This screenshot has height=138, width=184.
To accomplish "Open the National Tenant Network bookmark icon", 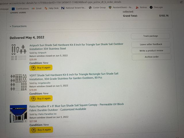I will 63,8.
